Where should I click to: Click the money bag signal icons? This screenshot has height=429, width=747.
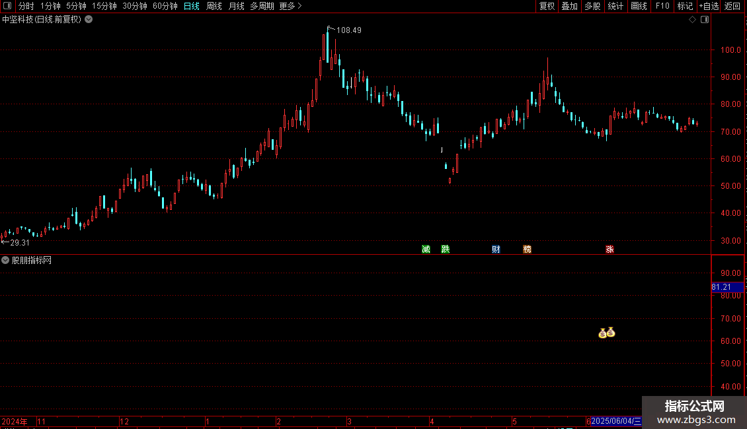point(606,333)
